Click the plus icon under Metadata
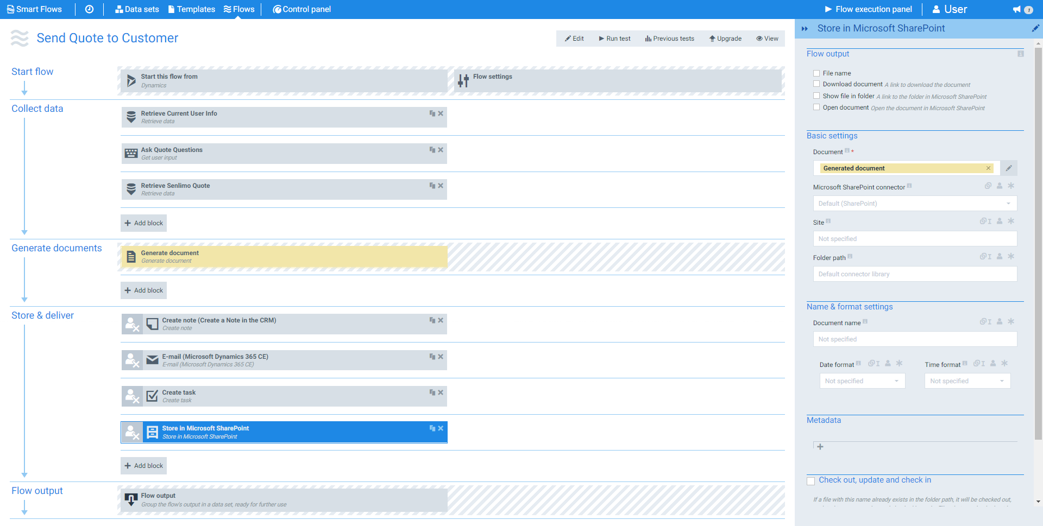The height and width of the screenshot is (526, 1043). tap(820, 446)
